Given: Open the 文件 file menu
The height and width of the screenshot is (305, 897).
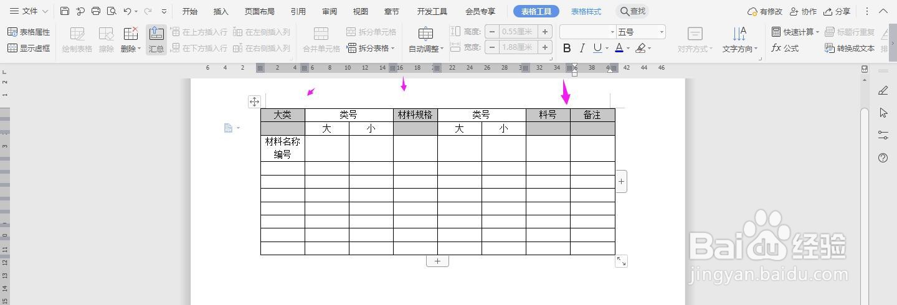Looking at the screenshot, I should 29,11.
